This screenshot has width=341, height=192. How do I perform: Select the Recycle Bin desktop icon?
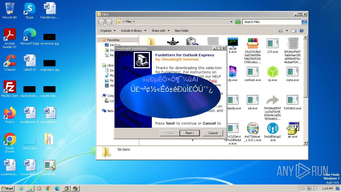point(10,11)
